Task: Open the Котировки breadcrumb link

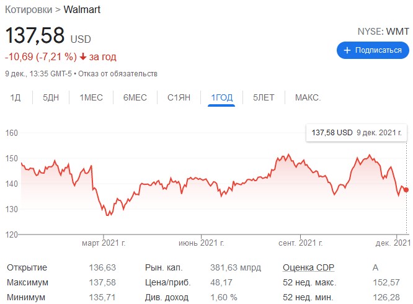Action: coord(29,10)
